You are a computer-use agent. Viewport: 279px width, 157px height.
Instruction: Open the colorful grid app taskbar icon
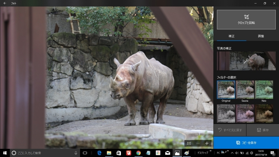click(x=158, y=153)
